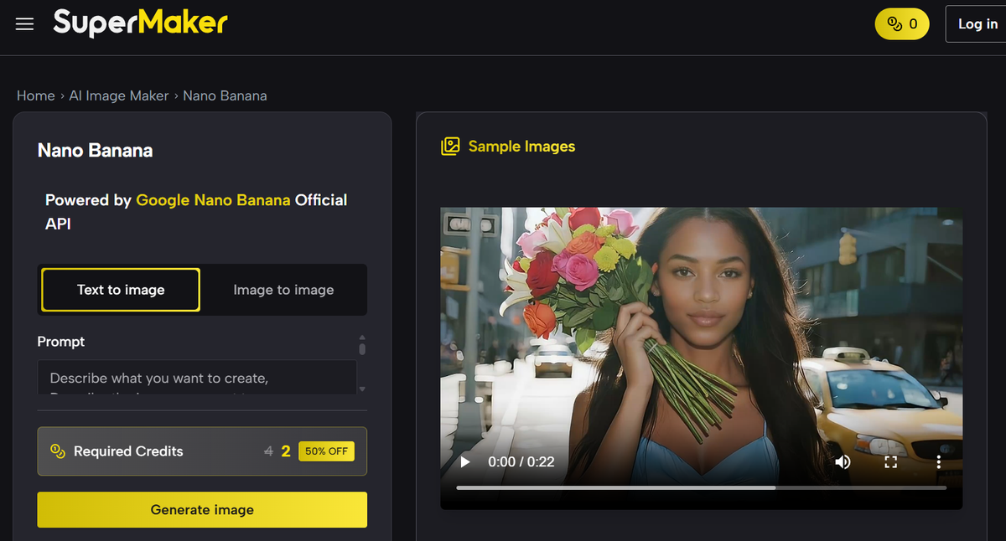Mute the sample video volume
Image resolution: width=1006 pixels, height=541 pixels.
point(843,462)
